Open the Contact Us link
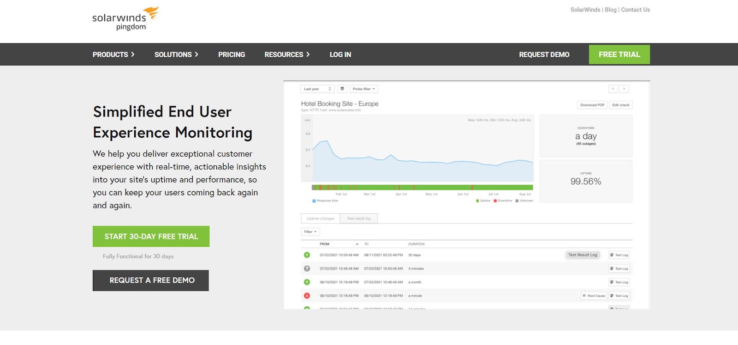 click(636, 10)
